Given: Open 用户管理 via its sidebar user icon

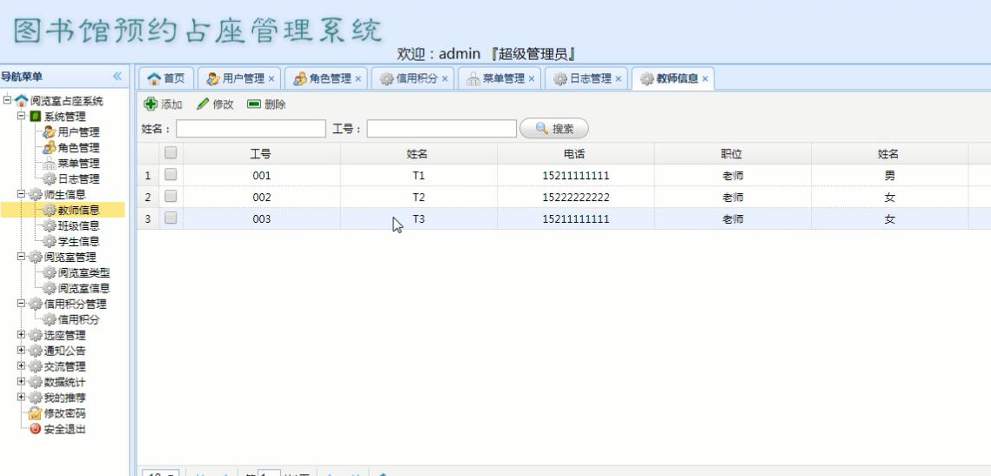Looking at the screenshot, I should pyautogui.click(x=50, y=132).
